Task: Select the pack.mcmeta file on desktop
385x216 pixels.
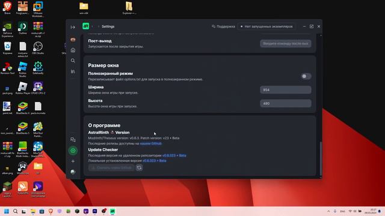Action: pyautogui.click(x=38, y=108)
